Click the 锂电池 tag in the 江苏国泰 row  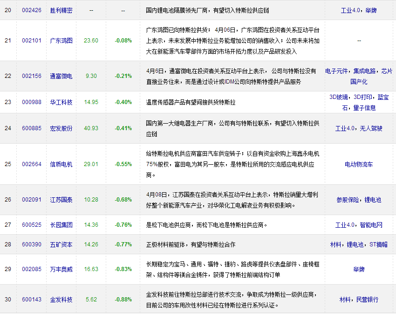(373, 200)
